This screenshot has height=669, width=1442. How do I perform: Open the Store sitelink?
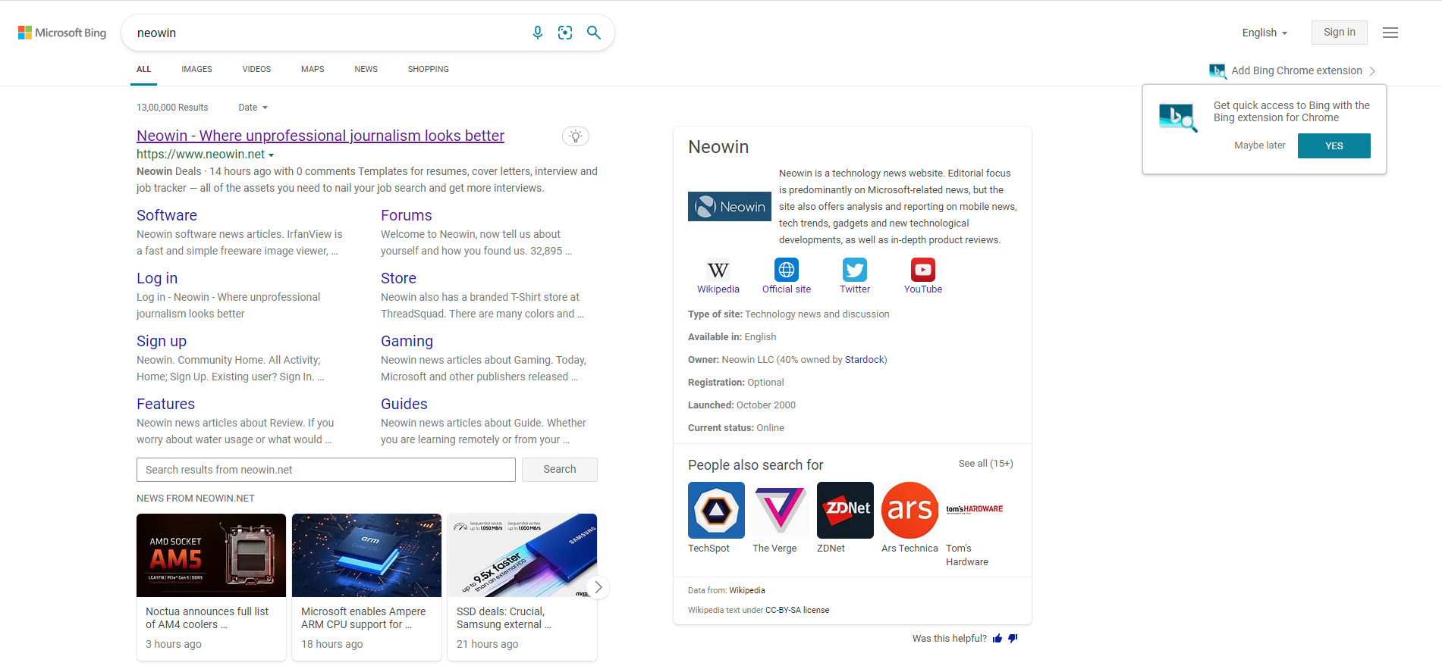398,278
